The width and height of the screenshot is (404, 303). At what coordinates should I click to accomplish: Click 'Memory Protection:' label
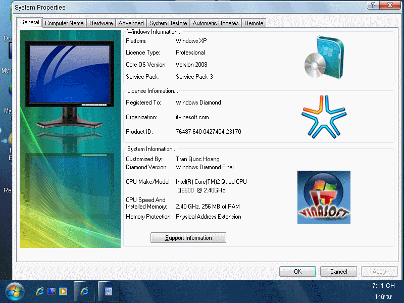point(148,217)
